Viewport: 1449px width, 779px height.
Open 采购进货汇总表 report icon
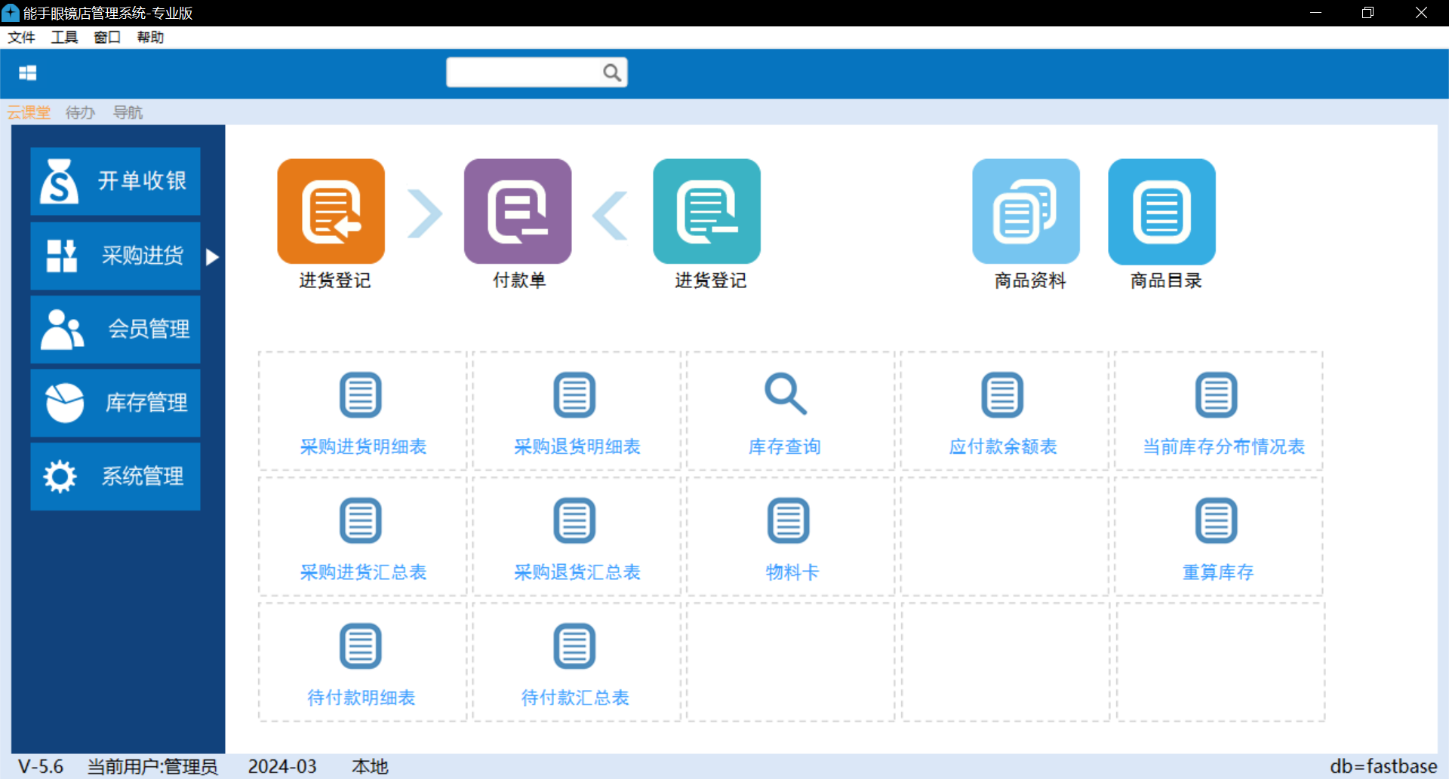coord(361,520)
